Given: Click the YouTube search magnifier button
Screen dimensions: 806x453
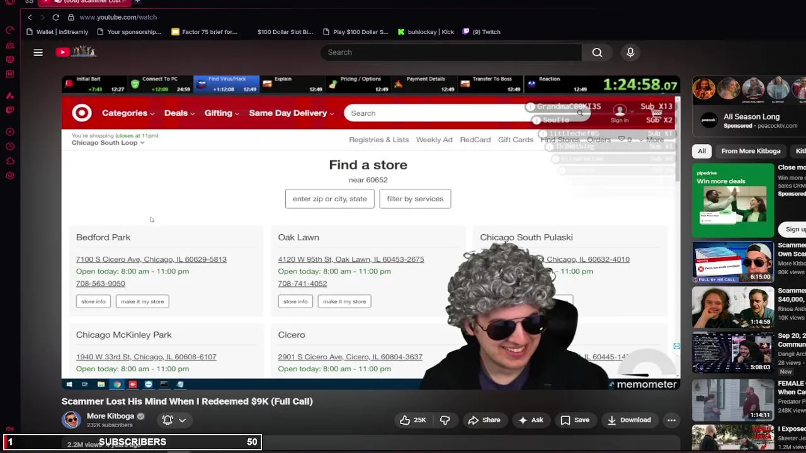Looking at the screenshot, I should tap(597, 52).
